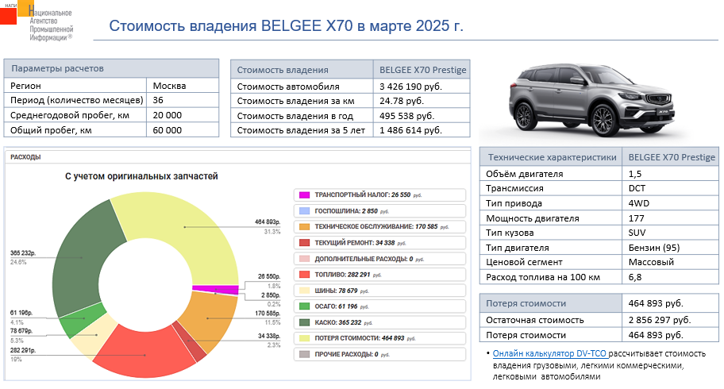Click the blue Госпошлина legend swatch
724x389 pixels.
(303, 210)
